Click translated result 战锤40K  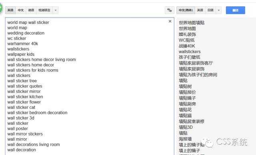tap(187, 46)
